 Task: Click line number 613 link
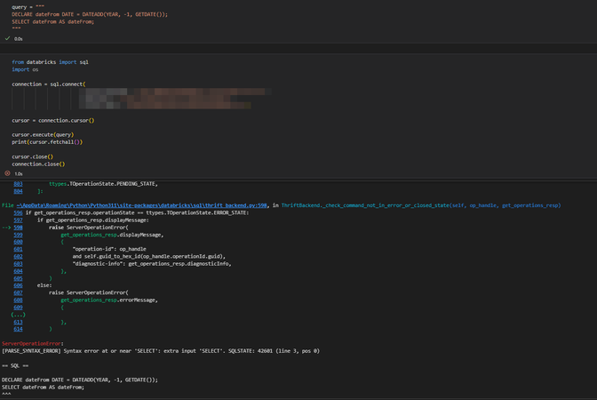pyautogui.click(x=18, y=322)
